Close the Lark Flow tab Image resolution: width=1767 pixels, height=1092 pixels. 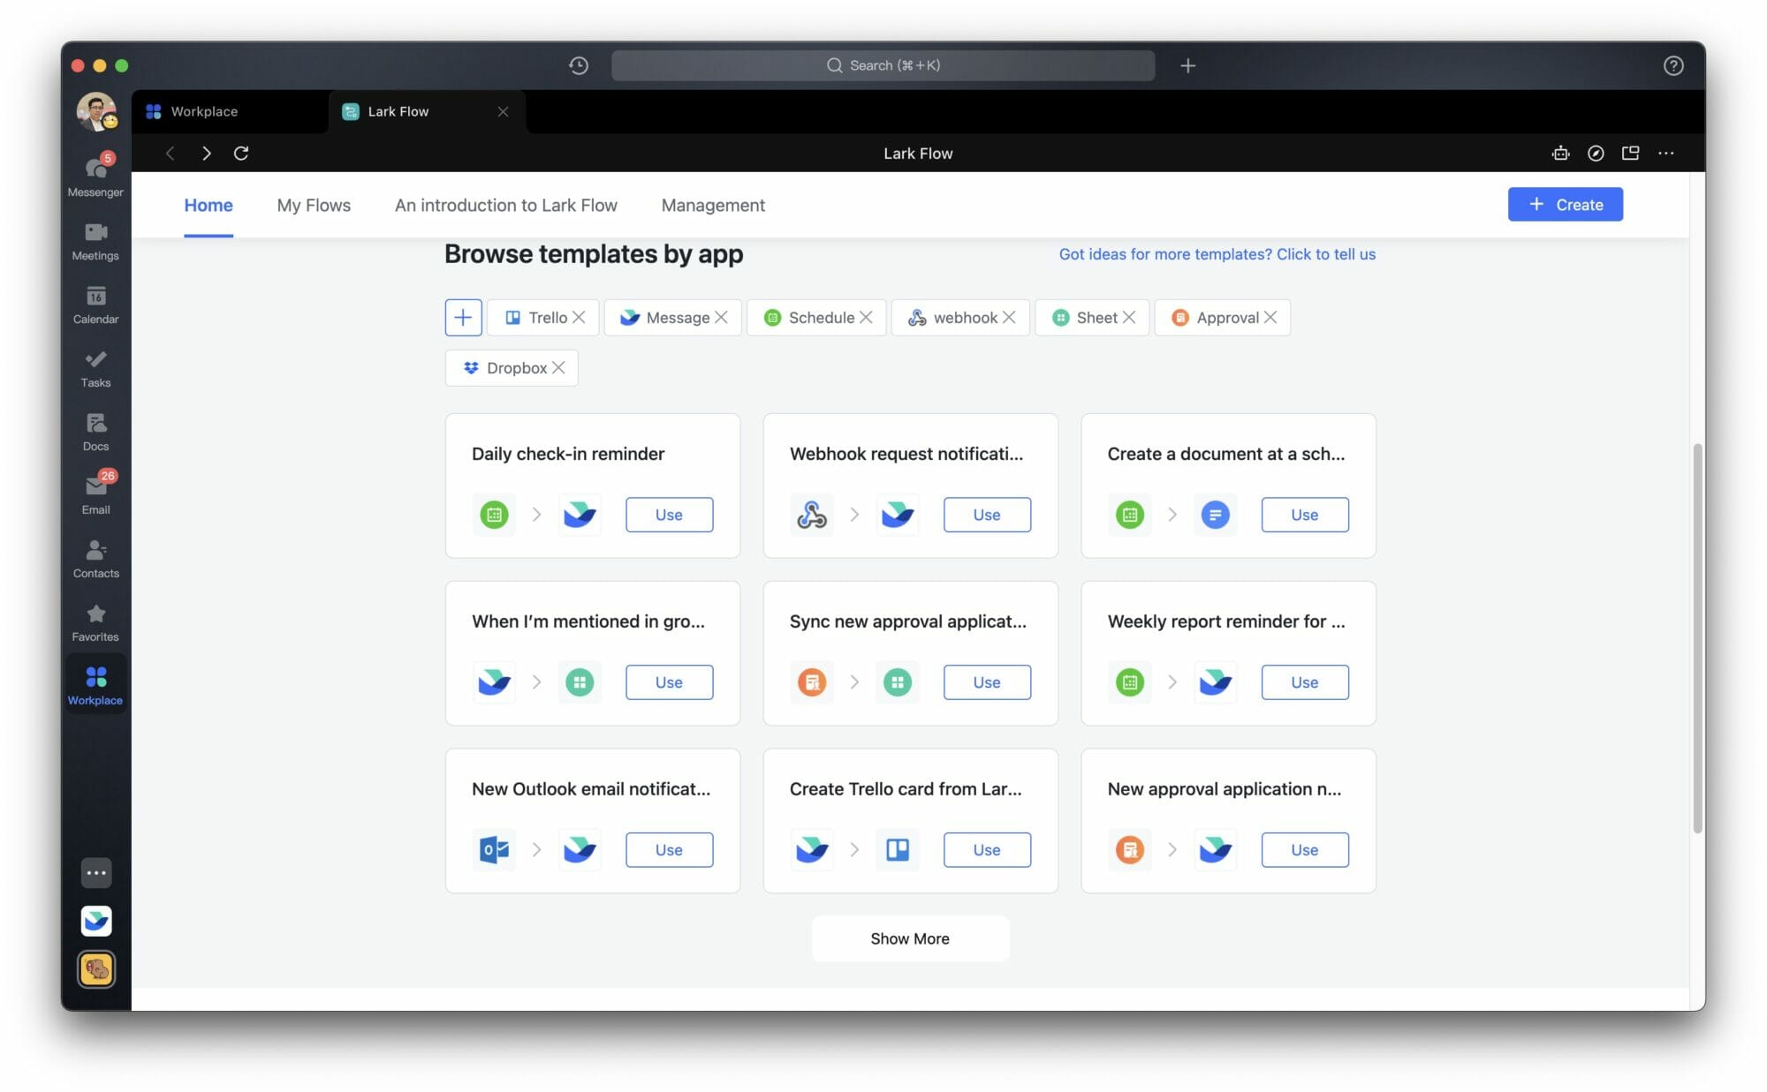click(x=503, y=111)
